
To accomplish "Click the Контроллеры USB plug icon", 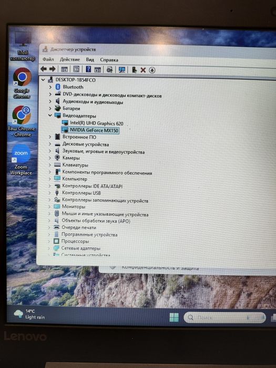I will click(57, 193).
